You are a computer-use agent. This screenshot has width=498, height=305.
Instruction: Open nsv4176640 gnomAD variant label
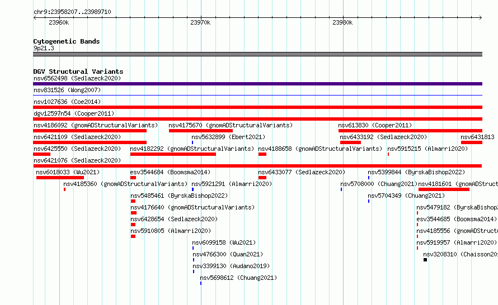coord(192,207)
